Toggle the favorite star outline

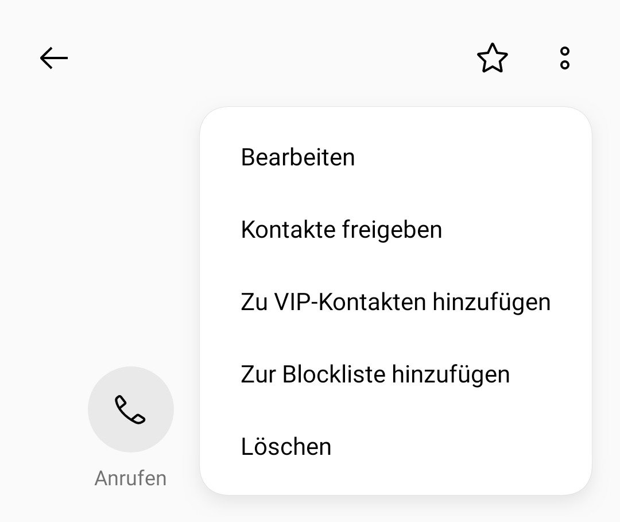pyautogui.click(x=493, y=58)
